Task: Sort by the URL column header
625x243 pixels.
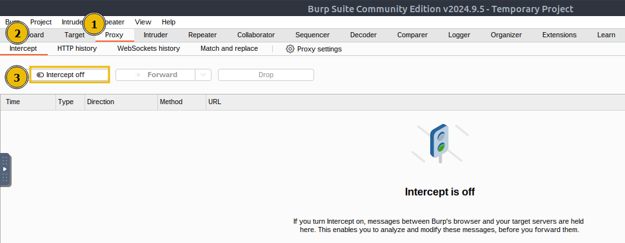Action: (415, 102)
